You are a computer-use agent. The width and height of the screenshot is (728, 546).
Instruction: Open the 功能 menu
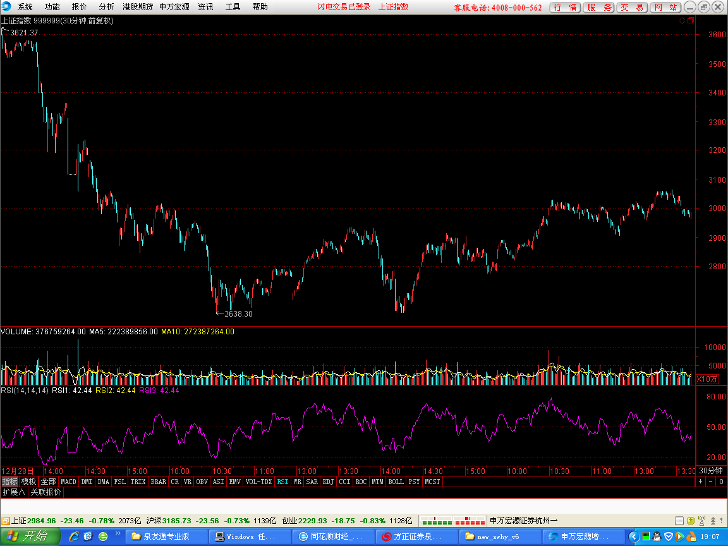(52, 6)
